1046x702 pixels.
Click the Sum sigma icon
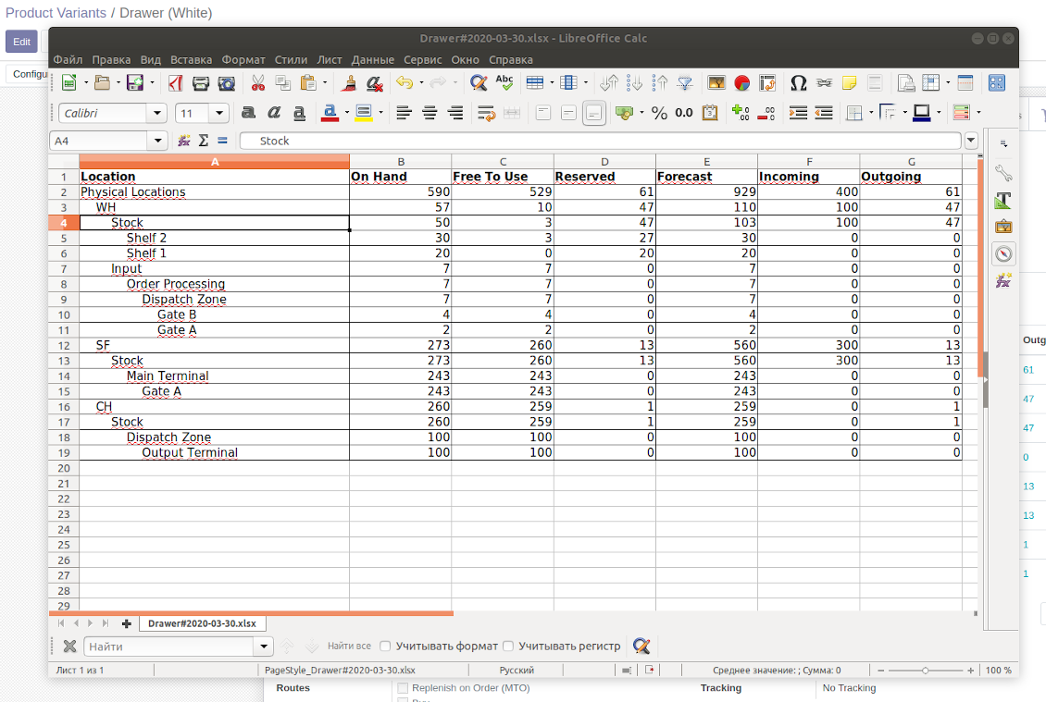204,141
